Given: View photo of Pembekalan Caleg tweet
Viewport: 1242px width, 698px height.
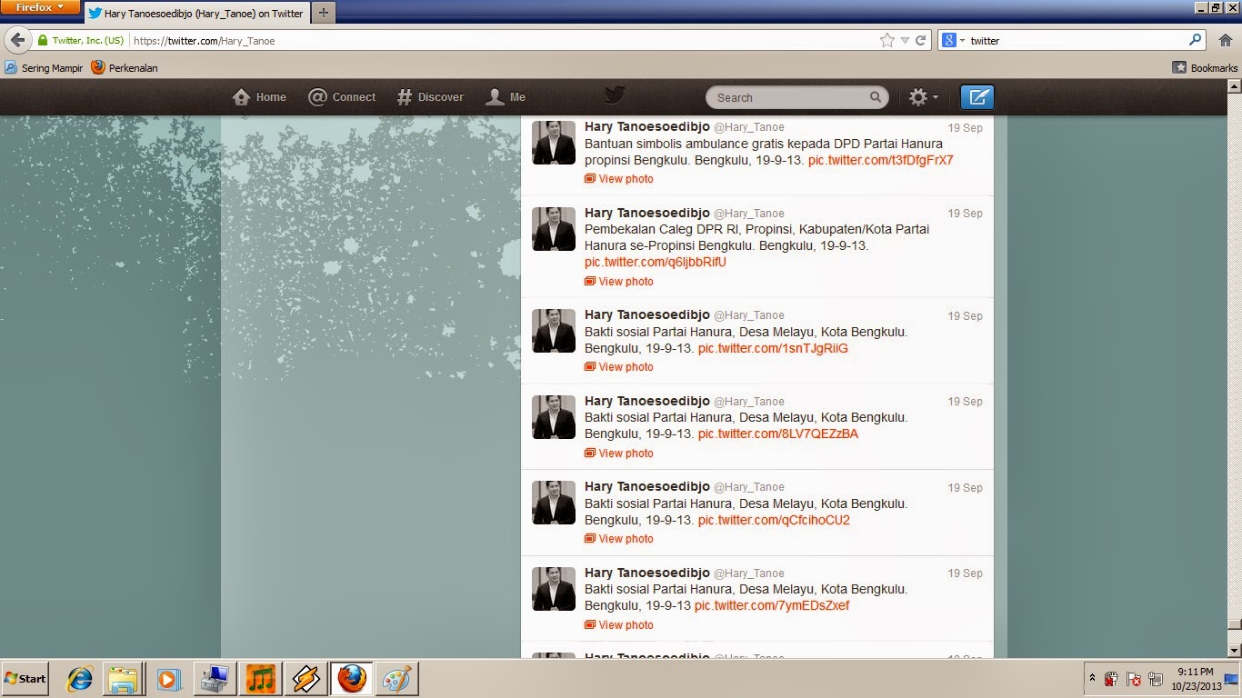Looking at the screenshot, I should pyautogui.click(x=618, y=282).
